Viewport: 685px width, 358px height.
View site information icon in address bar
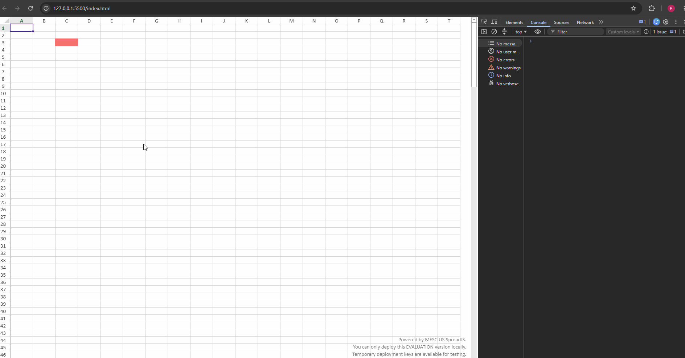coord(46,8)
